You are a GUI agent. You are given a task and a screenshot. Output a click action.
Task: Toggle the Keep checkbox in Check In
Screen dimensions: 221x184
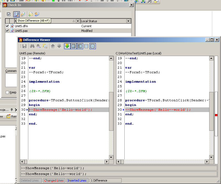click(x=7, y=93)
